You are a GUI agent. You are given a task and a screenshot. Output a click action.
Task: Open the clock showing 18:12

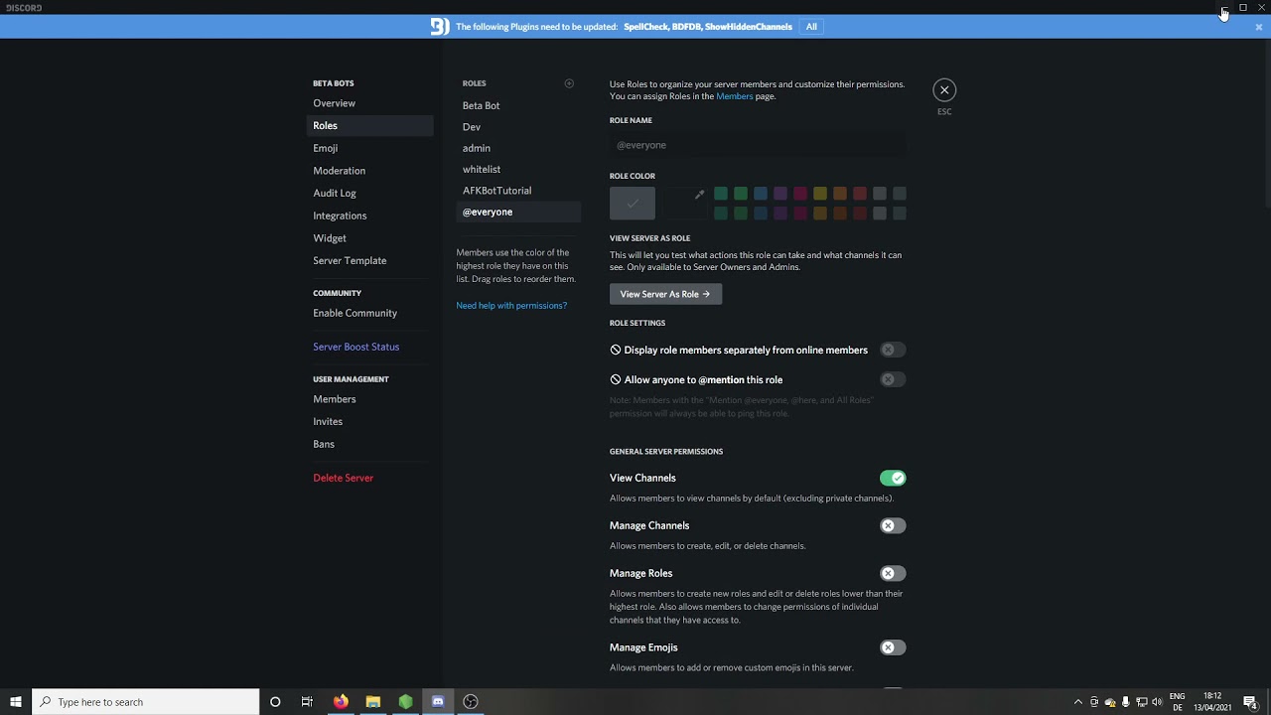(x=1212, y=702)
